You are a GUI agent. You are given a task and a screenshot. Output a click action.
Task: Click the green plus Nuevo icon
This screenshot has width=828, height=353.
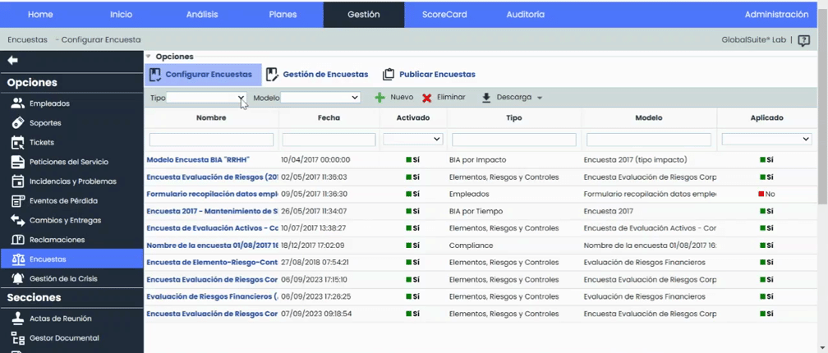coord(379,98)
